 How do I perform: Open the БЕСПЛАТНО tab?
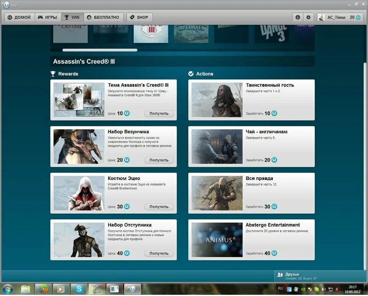[x=103, y=17]
